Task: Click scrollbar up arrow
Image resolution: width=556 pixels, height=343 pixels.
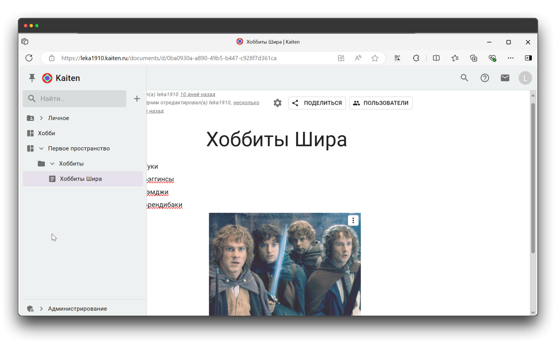Action: pyautogui.click(x=533, y=95)
